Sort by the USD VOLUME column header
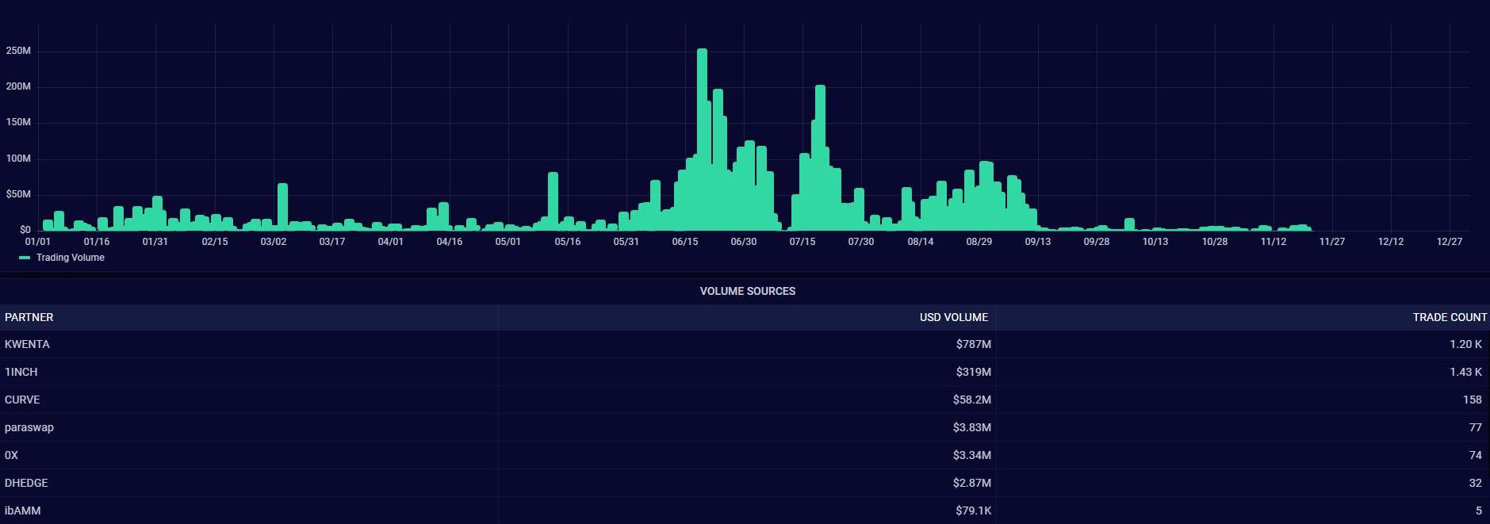The height and width of the screenshot is (524, 1490). [953, 317]
